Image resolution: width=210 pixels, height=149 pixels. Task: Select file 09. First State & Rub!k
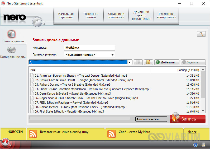[69, 111]
